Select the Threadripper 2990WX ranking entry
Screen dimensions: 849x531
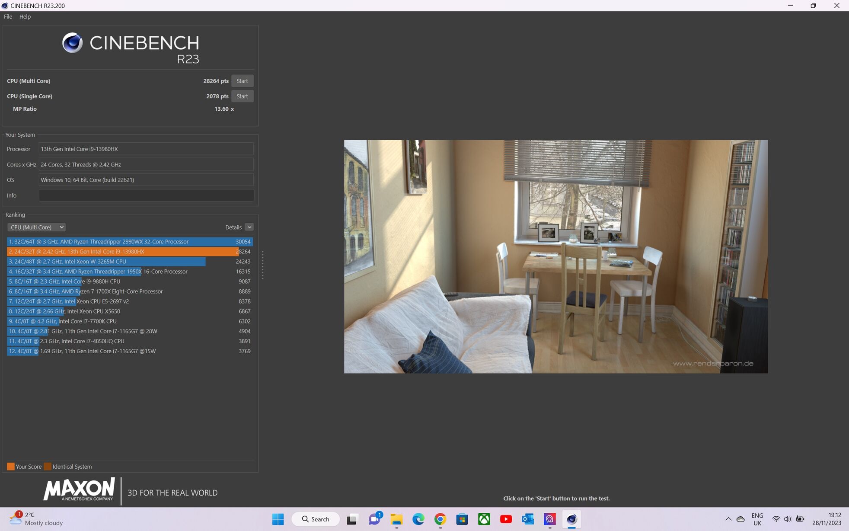tap(129, 242)
